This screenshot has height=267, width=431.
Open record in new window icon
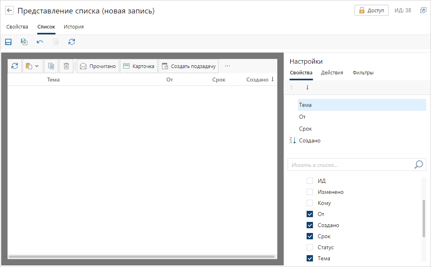[x=423, y=11]
